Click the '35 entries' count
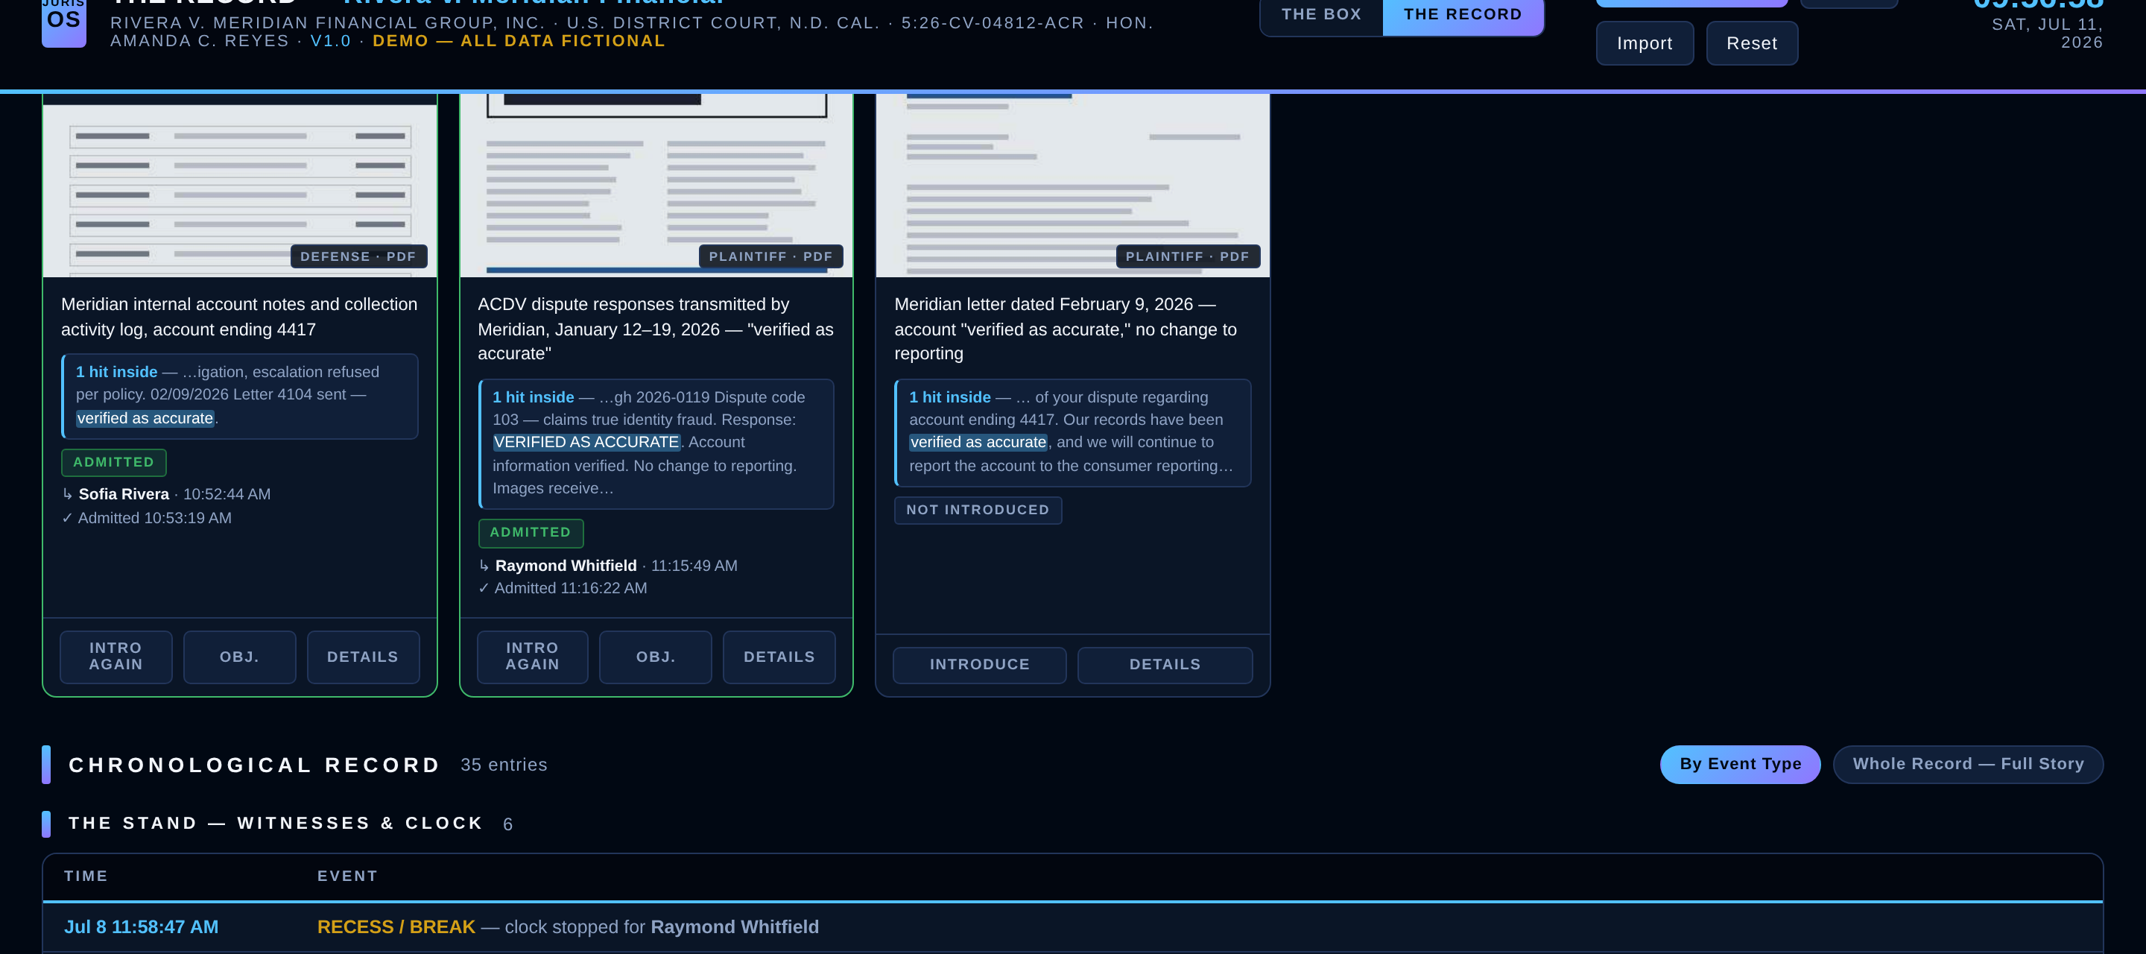This screenshot has width=2146, height=954. (x=504, y=765)
